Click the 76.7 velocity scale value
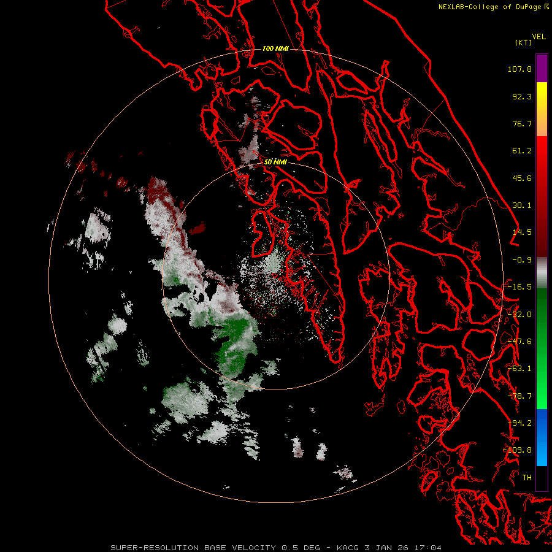Image resolution: width=552 pixels, height=552 pixels. coord(522,123)
